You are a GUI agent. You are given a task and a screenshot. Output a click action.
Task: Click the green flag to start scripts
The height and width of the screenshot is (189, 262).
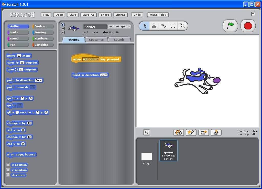tap(230, 26)
